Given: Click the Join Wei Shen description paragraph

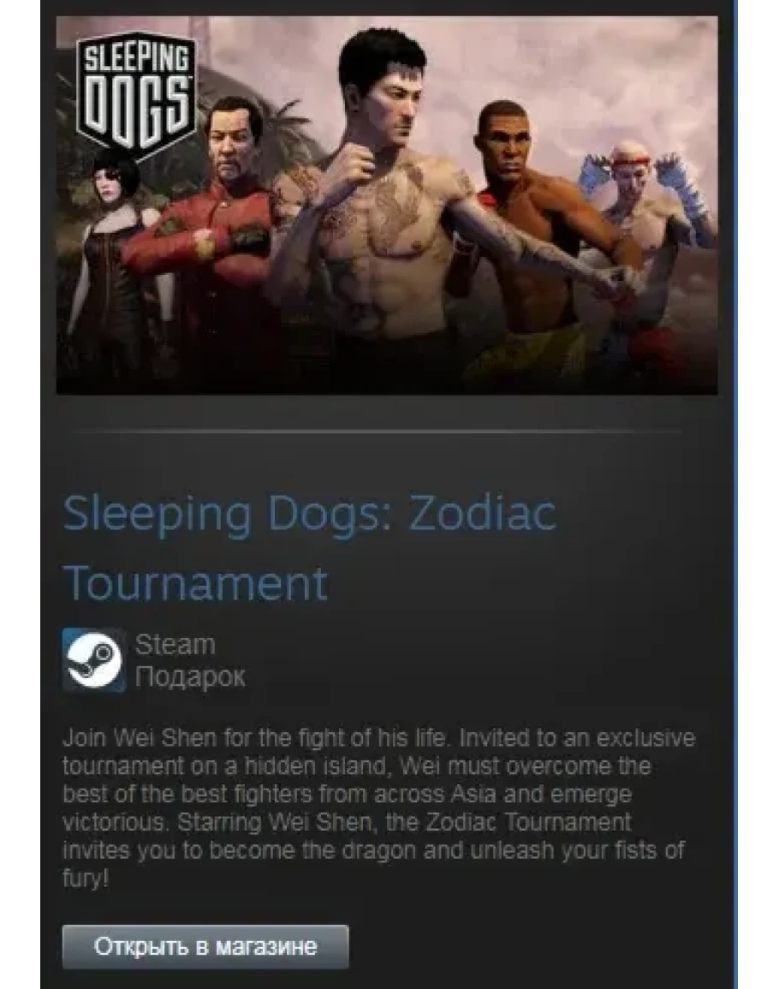Looking at the screenshot, I should click(379, 807).
